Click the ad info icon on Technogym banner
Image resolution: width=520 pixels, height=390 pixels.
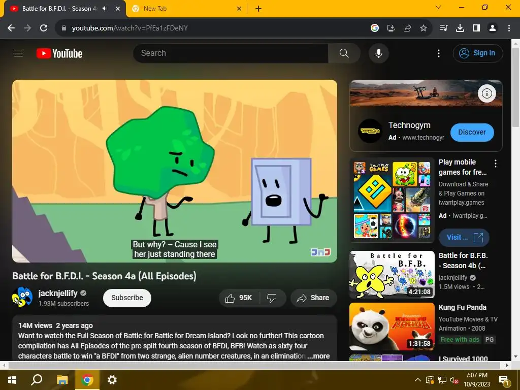[486, 93]
